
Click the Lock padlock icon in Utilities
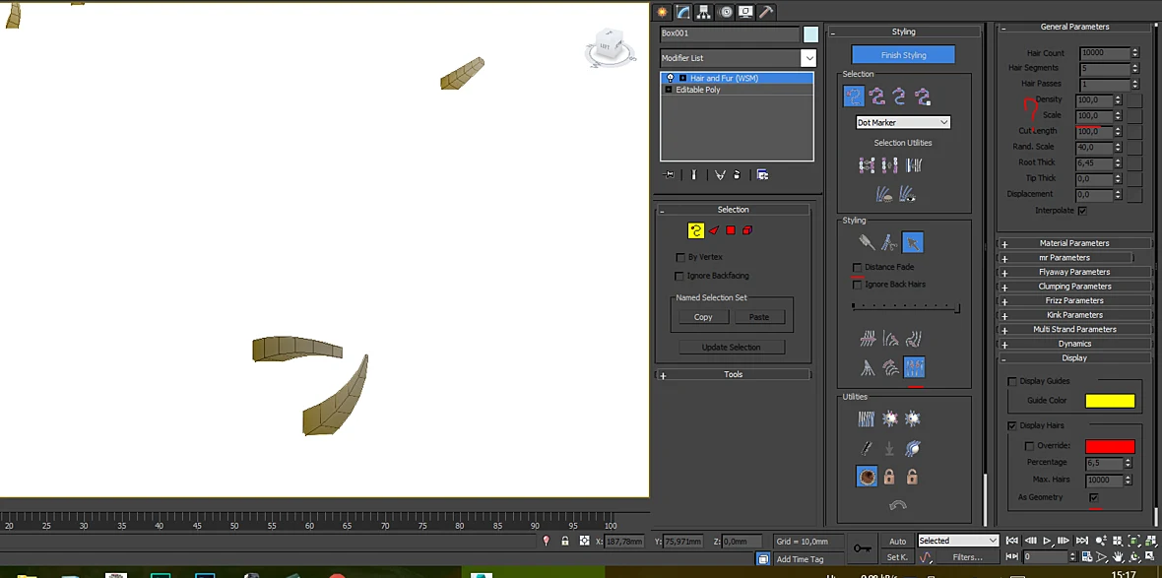(x=889, y=477)
